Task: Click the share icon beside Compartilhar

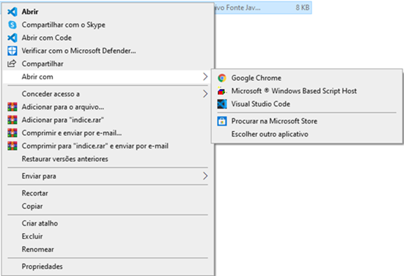Action: pos(12,64)
